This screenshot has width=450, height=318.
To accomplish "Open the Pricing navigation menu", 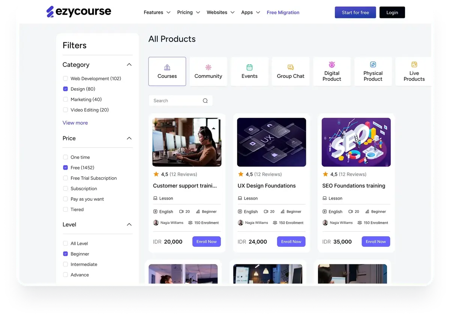I will tap(189, 12).
